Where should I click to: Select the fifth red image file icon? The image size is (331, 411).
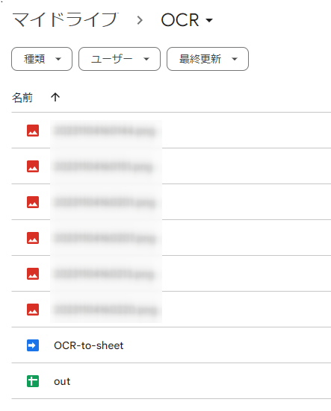coord(33,274)
